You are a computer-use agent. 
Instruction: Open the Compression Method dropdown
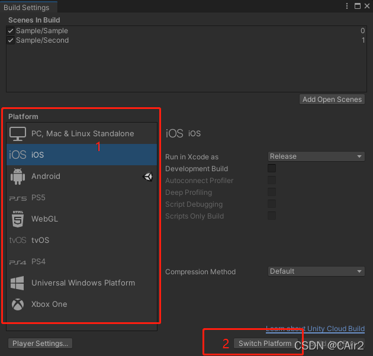point(316,271)
